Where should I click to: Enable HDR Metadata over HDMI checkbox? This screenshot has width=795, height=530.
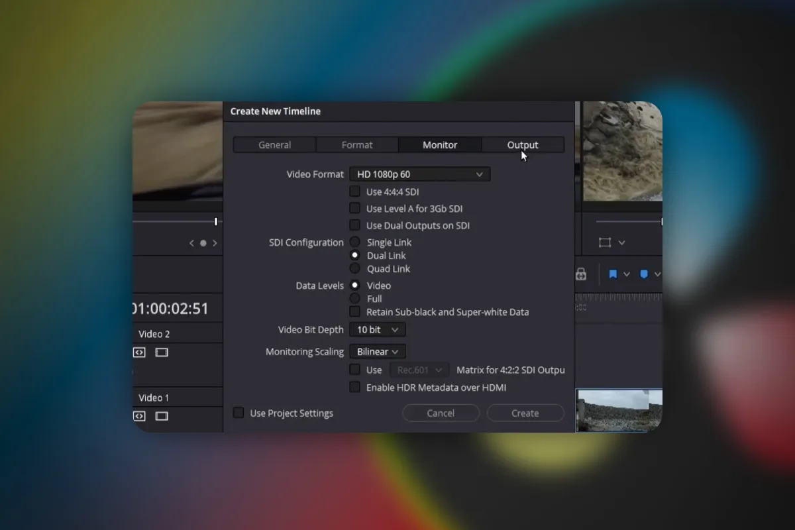point(355,387)
